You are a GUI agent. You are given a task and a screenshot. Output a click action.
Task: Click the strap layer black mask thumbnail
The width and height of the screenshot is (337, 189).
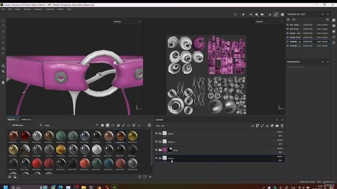coord(170,150)
